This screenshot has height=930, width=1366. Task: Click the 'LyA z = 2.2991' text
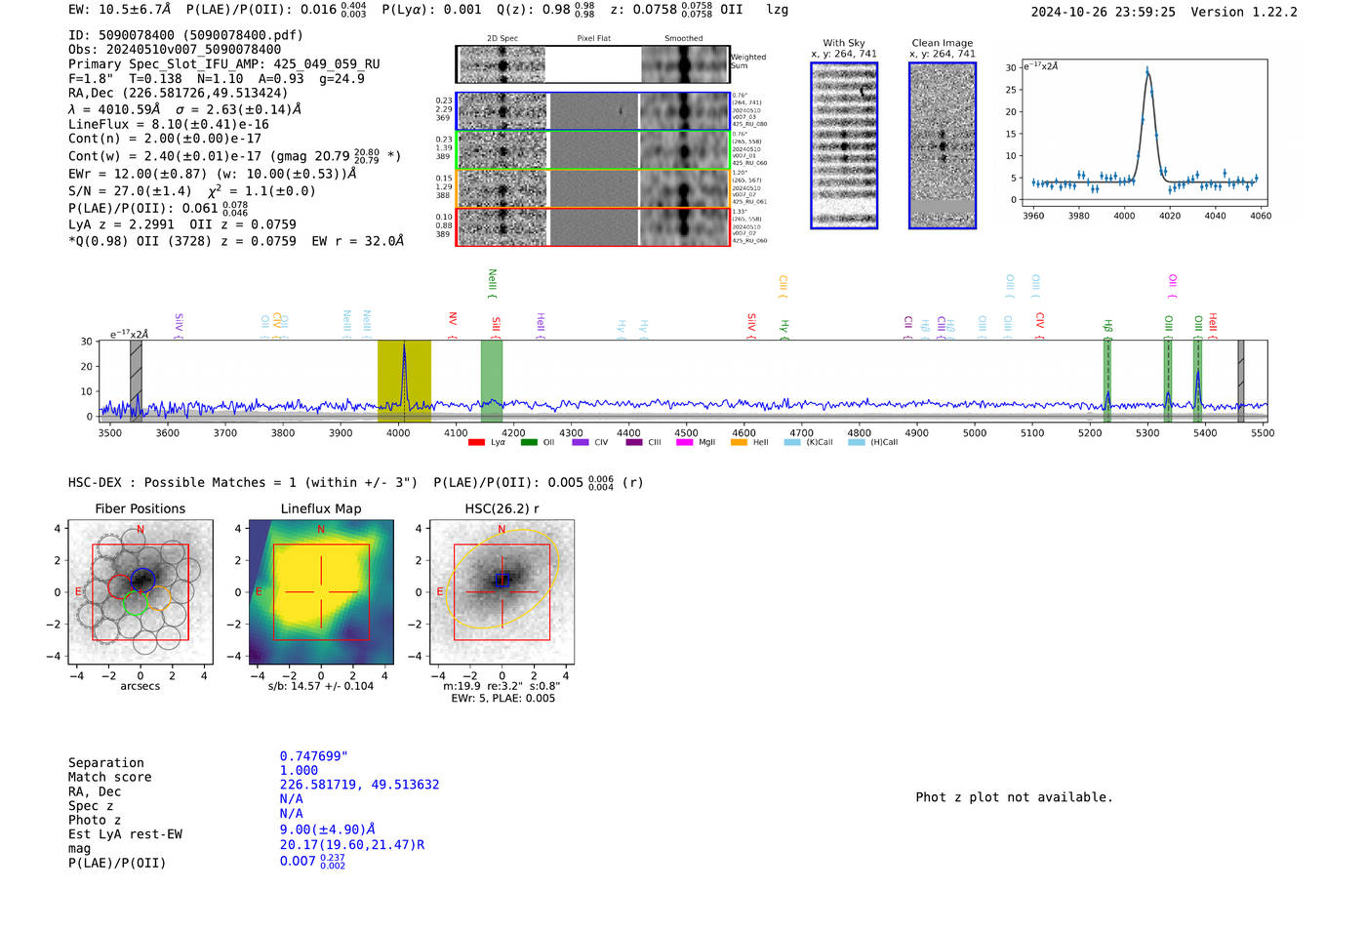pos(121,224)
